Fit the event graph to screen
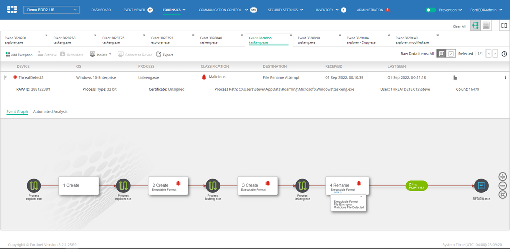The image size is (510, 249). pyautogui.click(x=502, y=195)
